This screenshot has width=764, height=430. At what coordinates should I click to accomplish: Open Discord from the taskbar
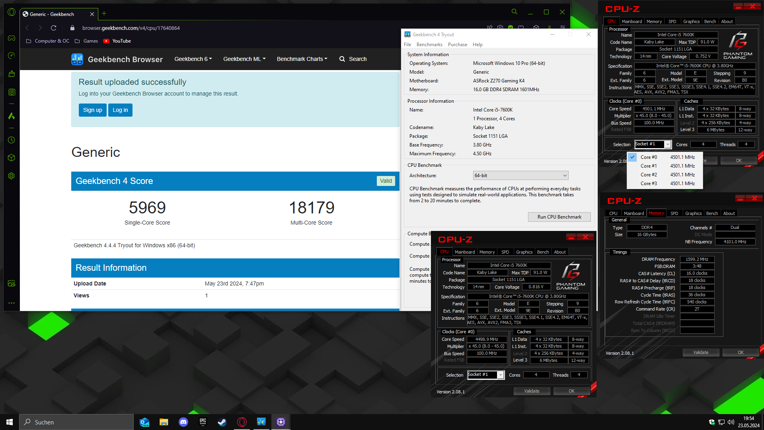point(183,422)
